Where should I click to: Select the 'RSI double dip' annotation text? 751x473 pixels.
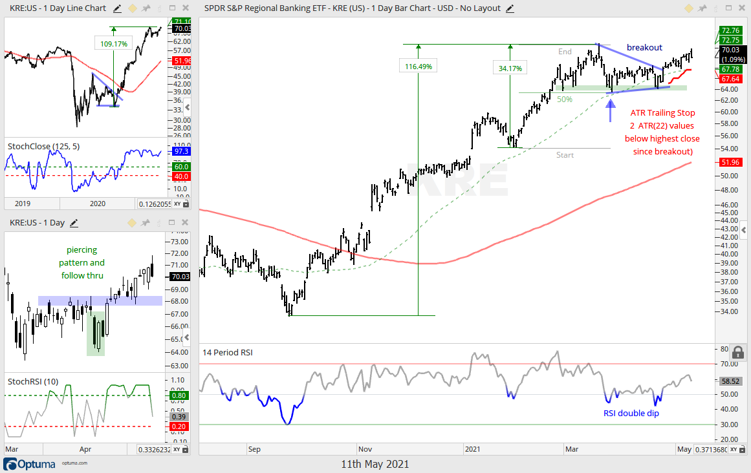pos(631,413)
